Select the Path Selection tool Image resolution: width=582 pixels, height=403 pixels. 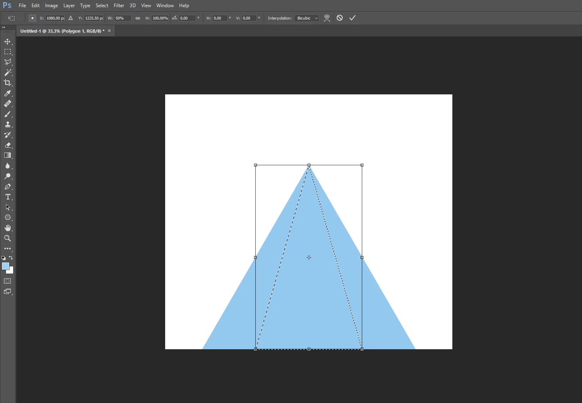point(8,207)
